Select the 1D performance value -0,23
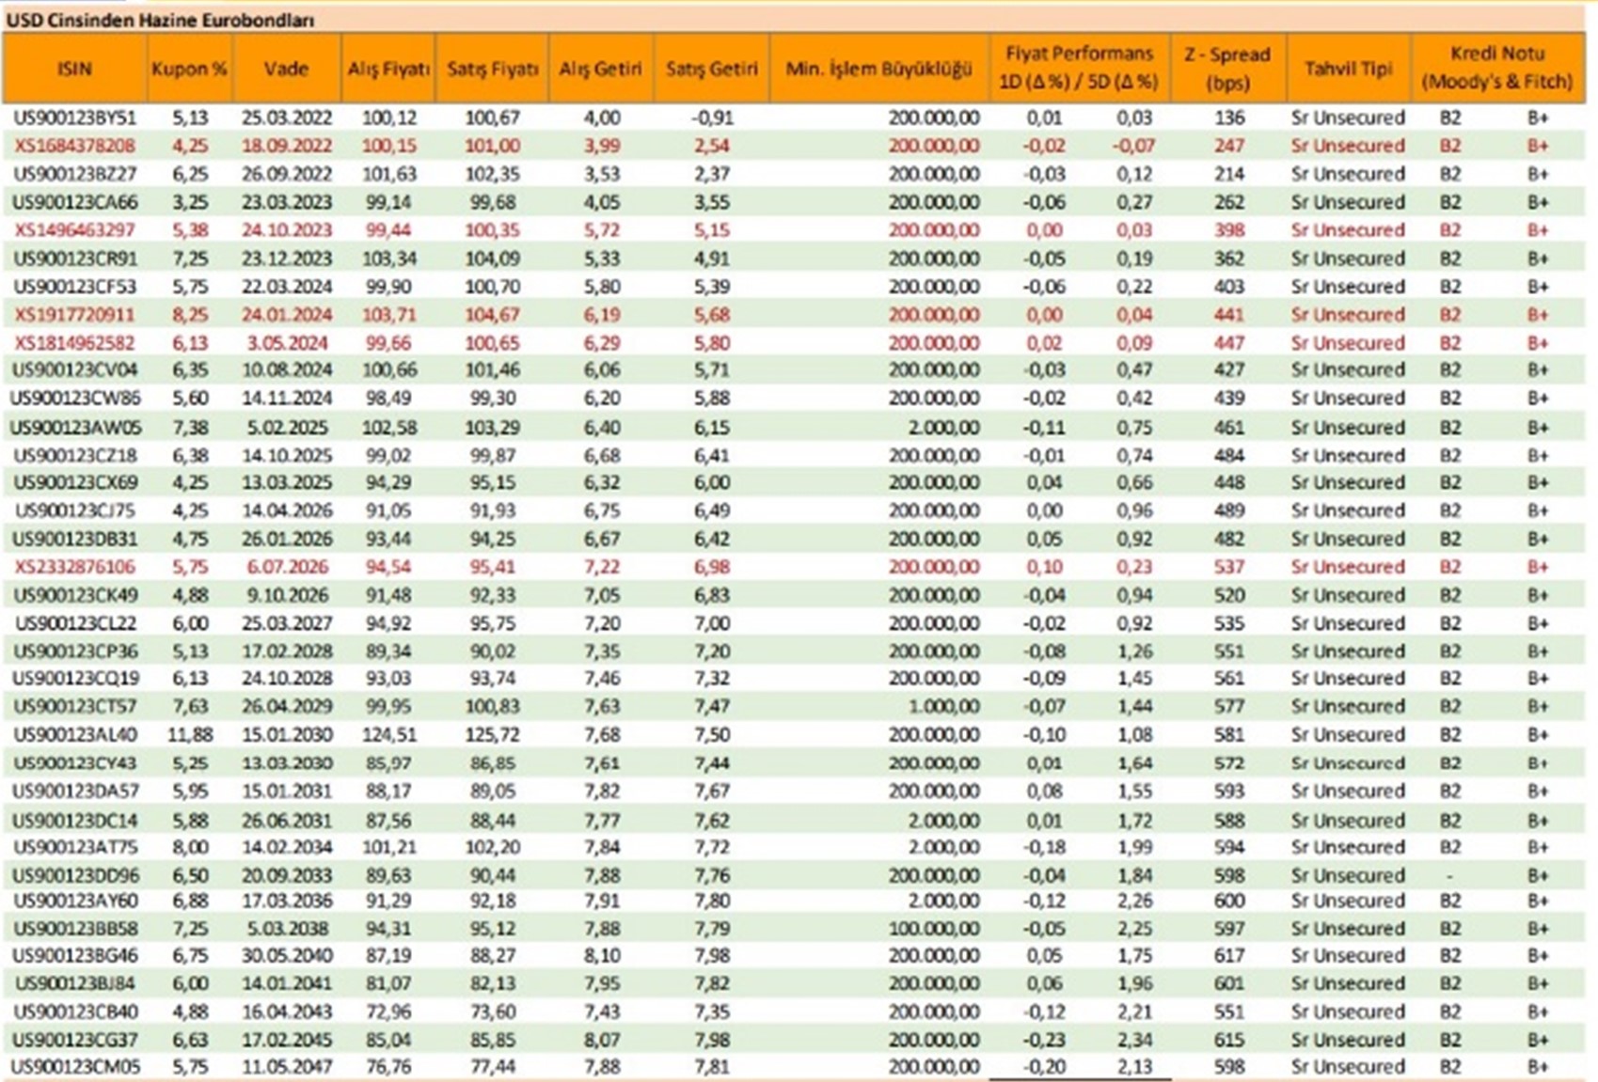The image size is (1598, 1082). click(x=1044, y=1040)
